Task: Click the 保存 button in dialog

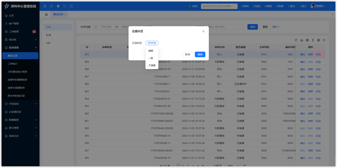Action: coord(200,54)
